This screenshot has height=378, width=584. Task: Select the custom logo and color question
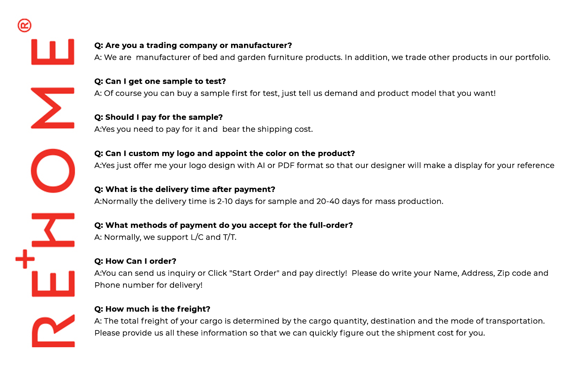[x=224, y=153]
